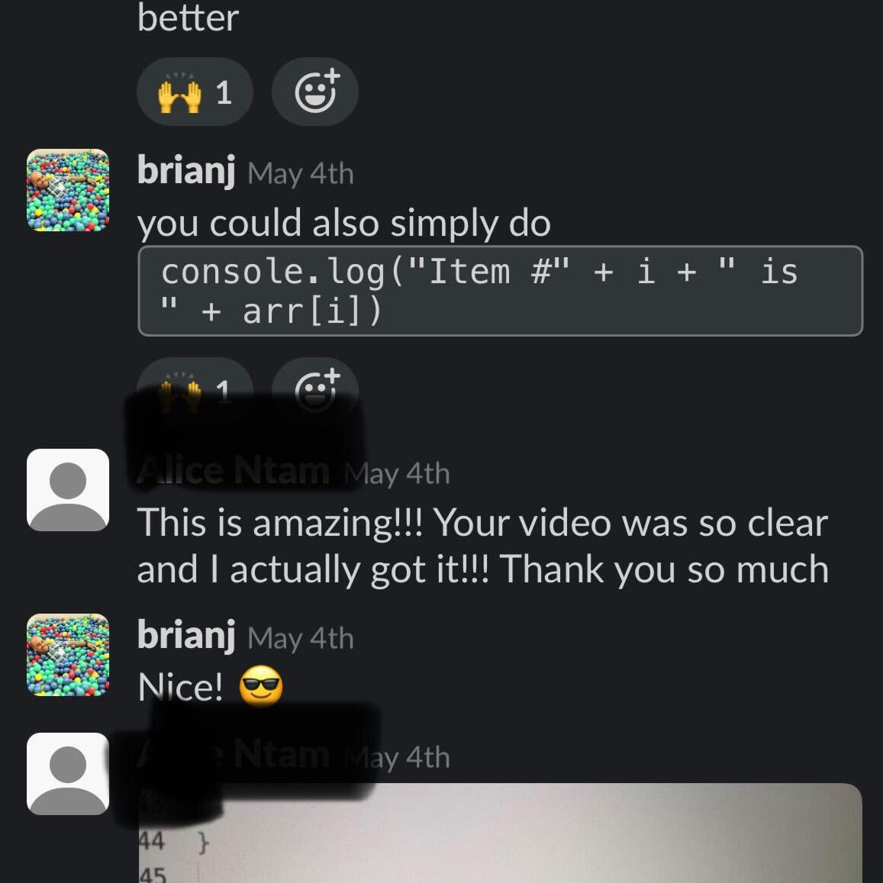This screenshot has height=883, width=883.
Task: Click default avatar next to the image post
Action: pyautogui.click(x=68, y=774)
